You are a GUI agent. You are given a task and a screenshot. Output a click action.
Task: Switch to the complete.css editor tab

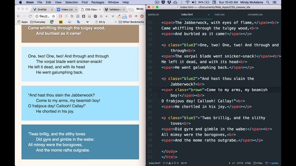point(255,14)
